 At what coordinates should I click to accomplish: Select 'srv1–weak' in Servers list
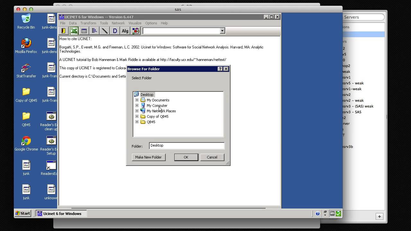pyautogui.click(x=352, y=89)
